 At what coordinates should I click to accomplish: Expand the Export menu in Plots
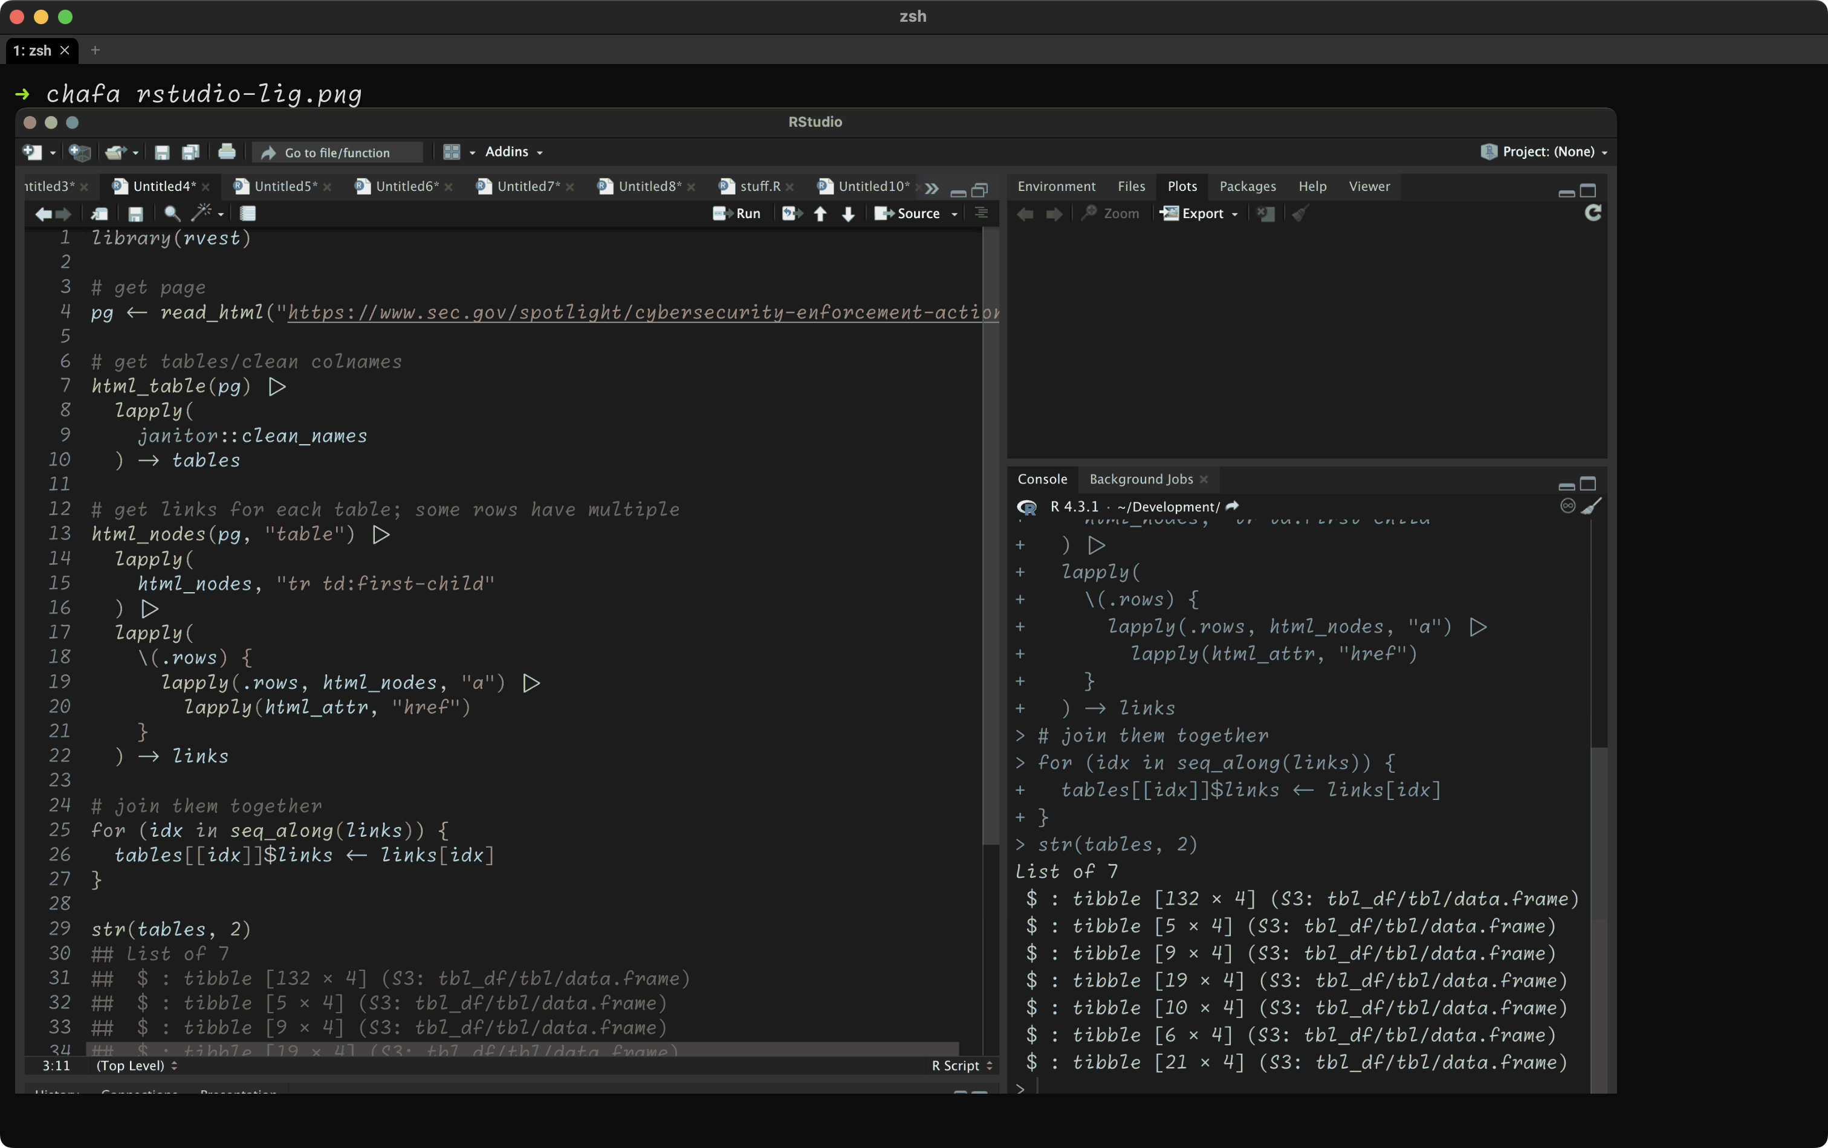click(x=1202, y=214)
